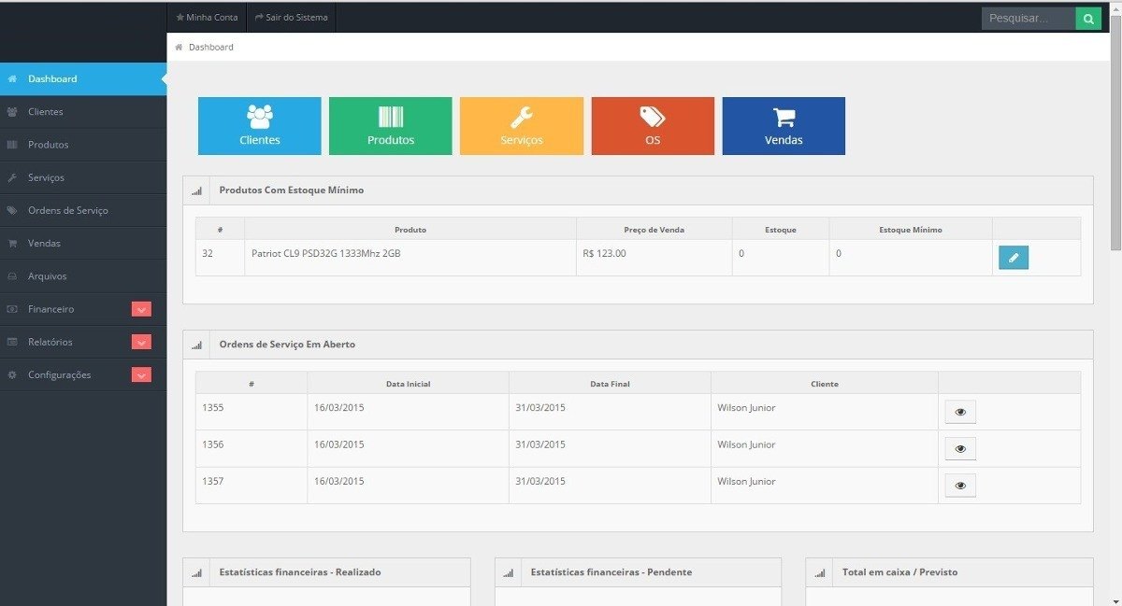Expand the Configurações sidebar submenu arrow
1122x606 pixels.
tap(141, 374)
